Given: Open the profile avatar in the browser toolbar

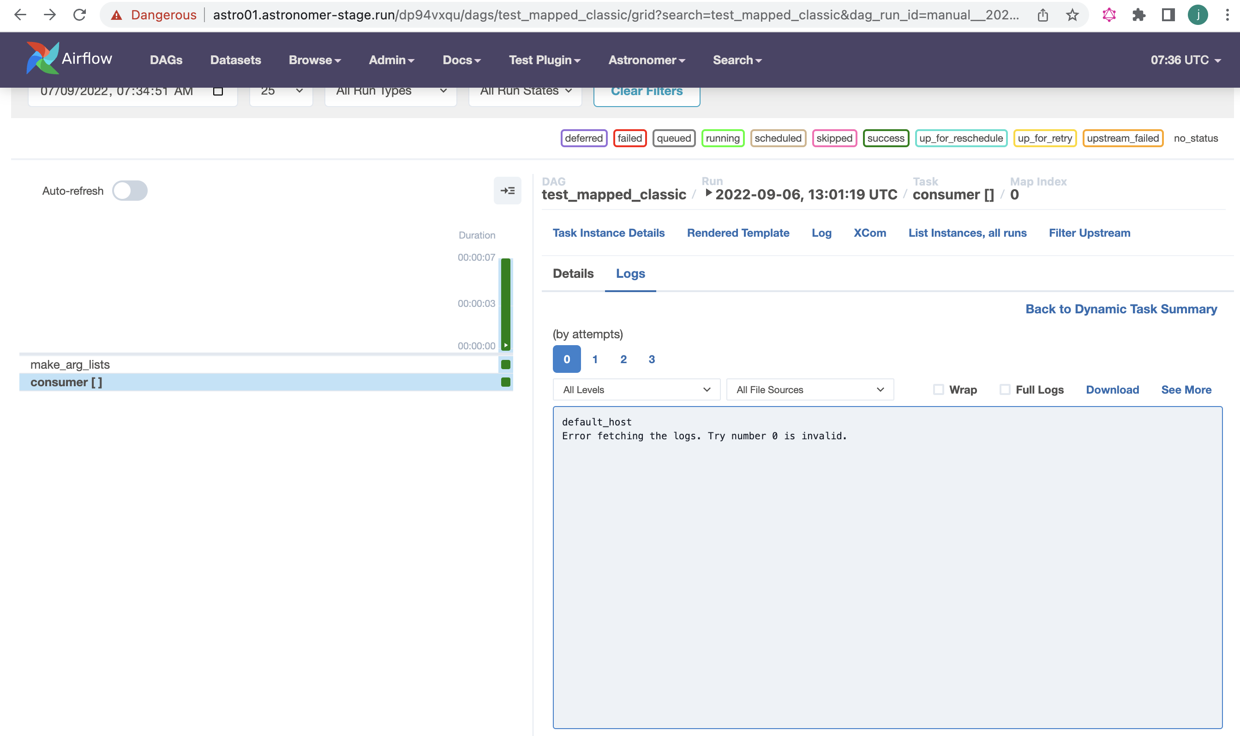Looking at the screenshot, I should 1198,14.
